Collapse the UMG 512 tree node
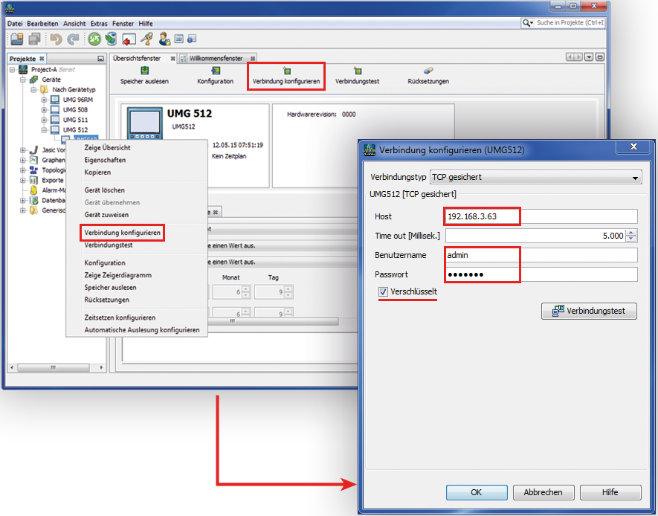 click(x=44, y=129)
